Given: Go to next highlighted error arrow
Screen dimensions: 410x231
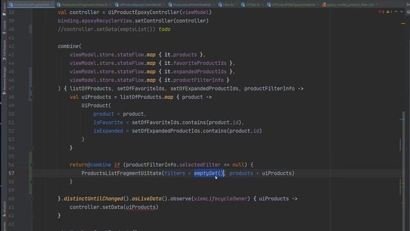Looking at the screenshot, I should pos(402,12).
